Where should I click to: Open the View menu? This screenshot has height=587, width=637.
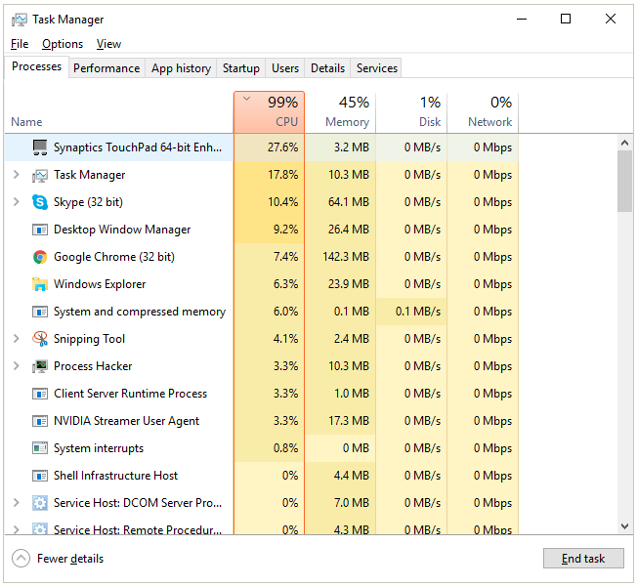click(x=108, y=44)
